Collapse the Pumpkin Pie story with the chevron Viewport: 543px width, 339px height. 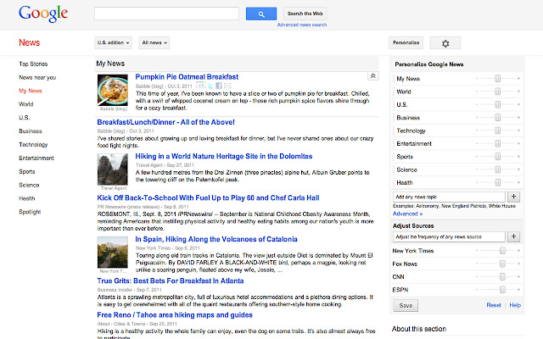373,76
